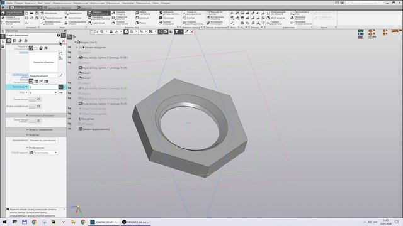Select the Fillet (Скругление) tool
This screenshot has width=403, height=226.
coord(96,23)
